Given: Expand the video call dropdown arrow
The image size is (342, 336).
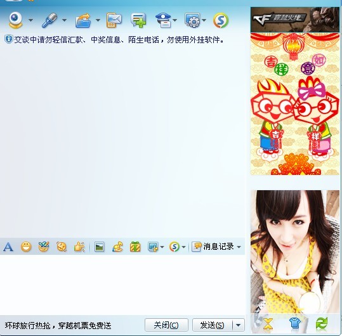Looking at the screenshot, I should point(30,20).
